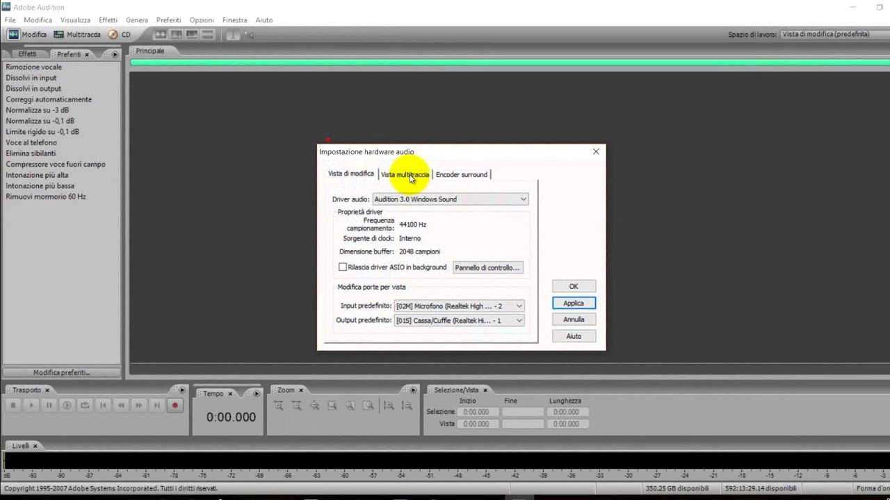This screenshot has height=500, width=890.
Task: Go to end transport button
Action: [x=156, y=406]
